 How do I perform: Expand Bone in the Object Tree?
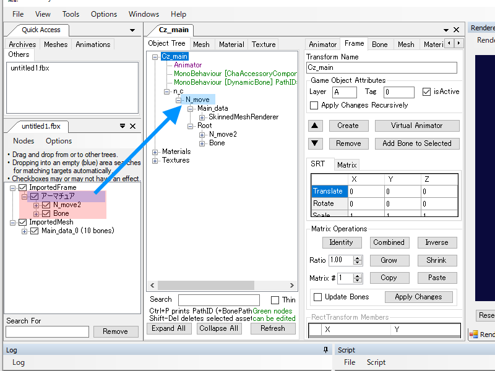[x=202, y=143]
